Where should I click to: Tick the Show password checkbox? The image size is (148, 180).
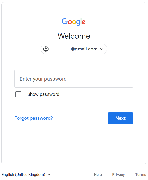[x=18, y=94]
